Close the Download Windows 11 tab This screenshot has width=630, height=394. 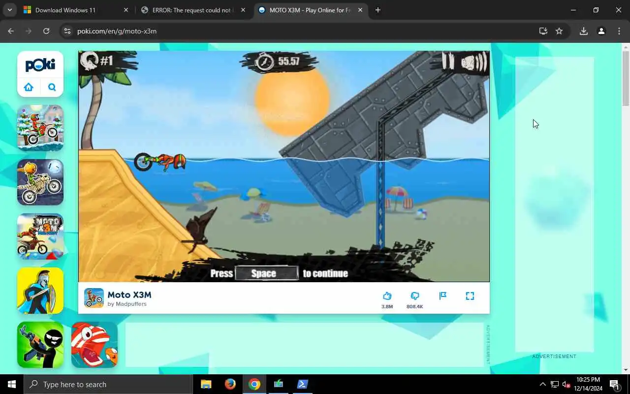point(126,10)
